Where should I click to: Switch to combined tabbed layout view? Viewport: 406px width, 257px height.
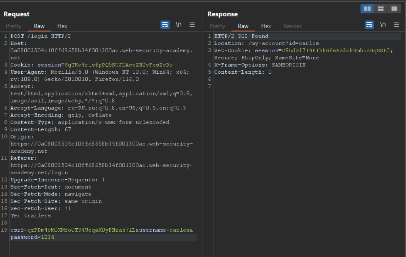tap(394, 9)
